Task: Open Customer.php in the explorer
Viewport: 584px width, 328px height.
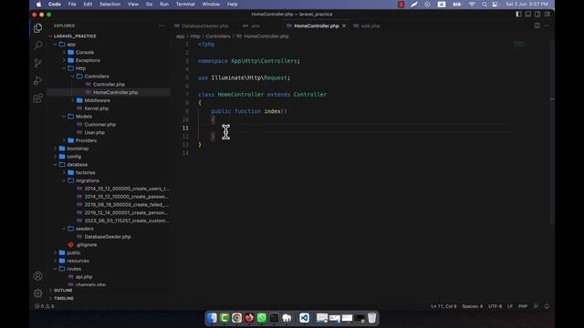Action: point(99,125)
